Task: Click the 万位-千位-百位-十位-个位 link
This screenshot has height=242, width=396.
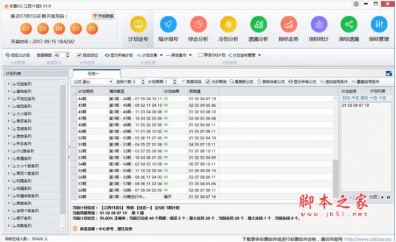Action: 364,98
